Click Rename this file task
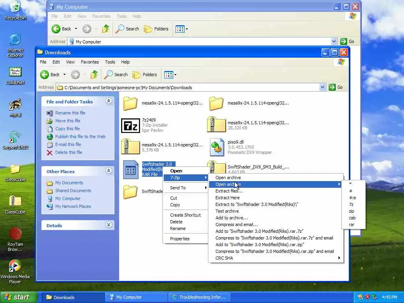Screen dimensions: 404x303 click(70, 113)
